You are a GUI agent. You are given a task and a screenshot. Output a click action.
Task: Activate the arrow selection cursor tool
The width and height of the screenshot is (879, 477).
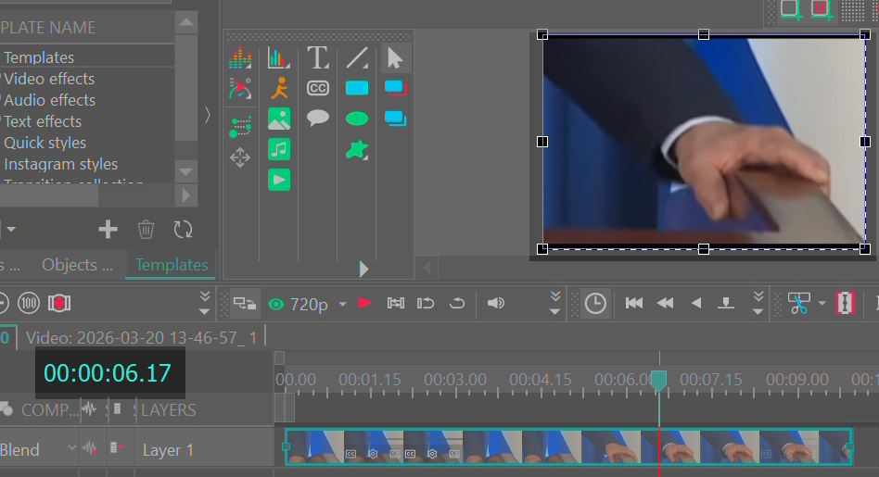[x=395, y=58]
